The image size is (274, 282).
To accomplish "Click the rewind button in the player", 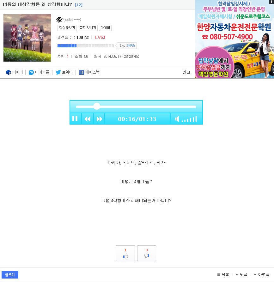I will pos(88,119).
